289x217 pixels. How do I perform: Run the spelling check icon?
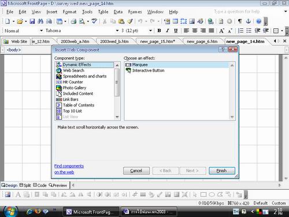pos(94,21)
